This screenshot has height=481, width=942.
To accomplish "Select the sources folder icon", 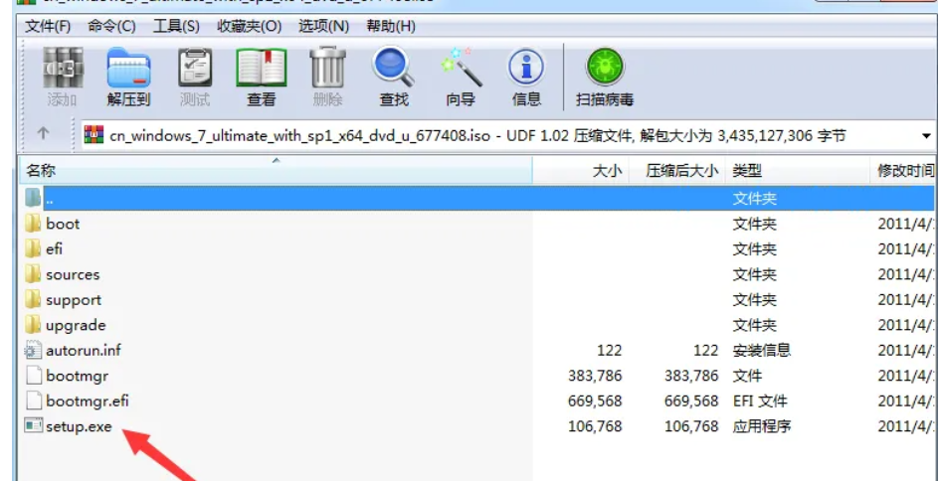I will point(33,274).
